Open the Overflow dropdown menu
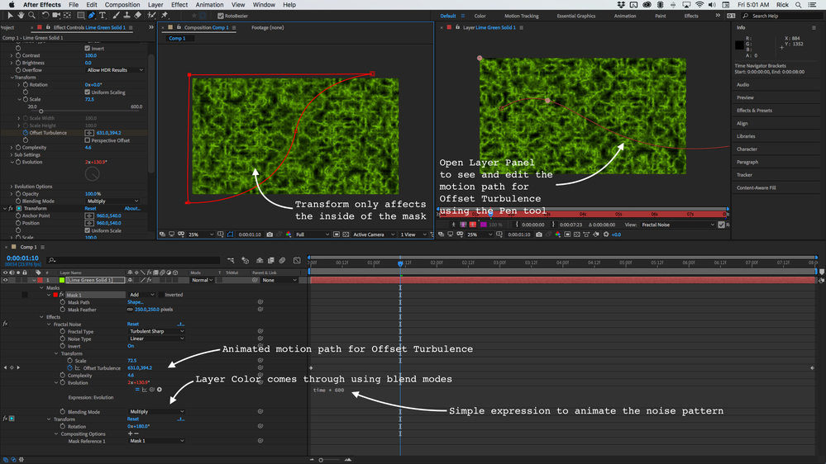The height and width of the screenshot is (464, 826). point(115,70)
